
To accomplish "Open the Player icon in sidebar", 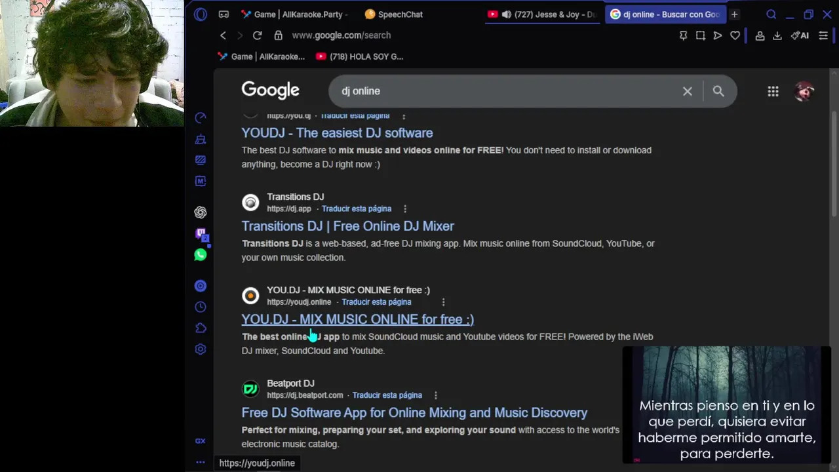I will (x=201, y=286).
